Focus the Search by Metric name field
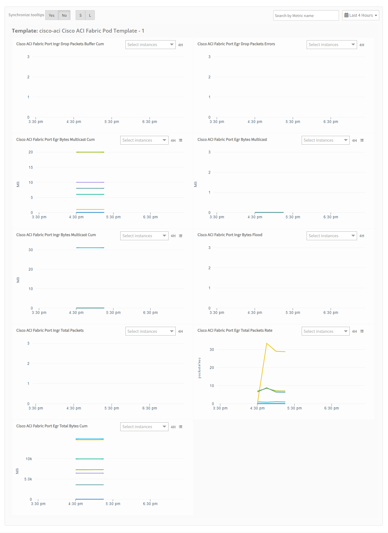The height and width of the screenshot is (533, 388). 306,15
